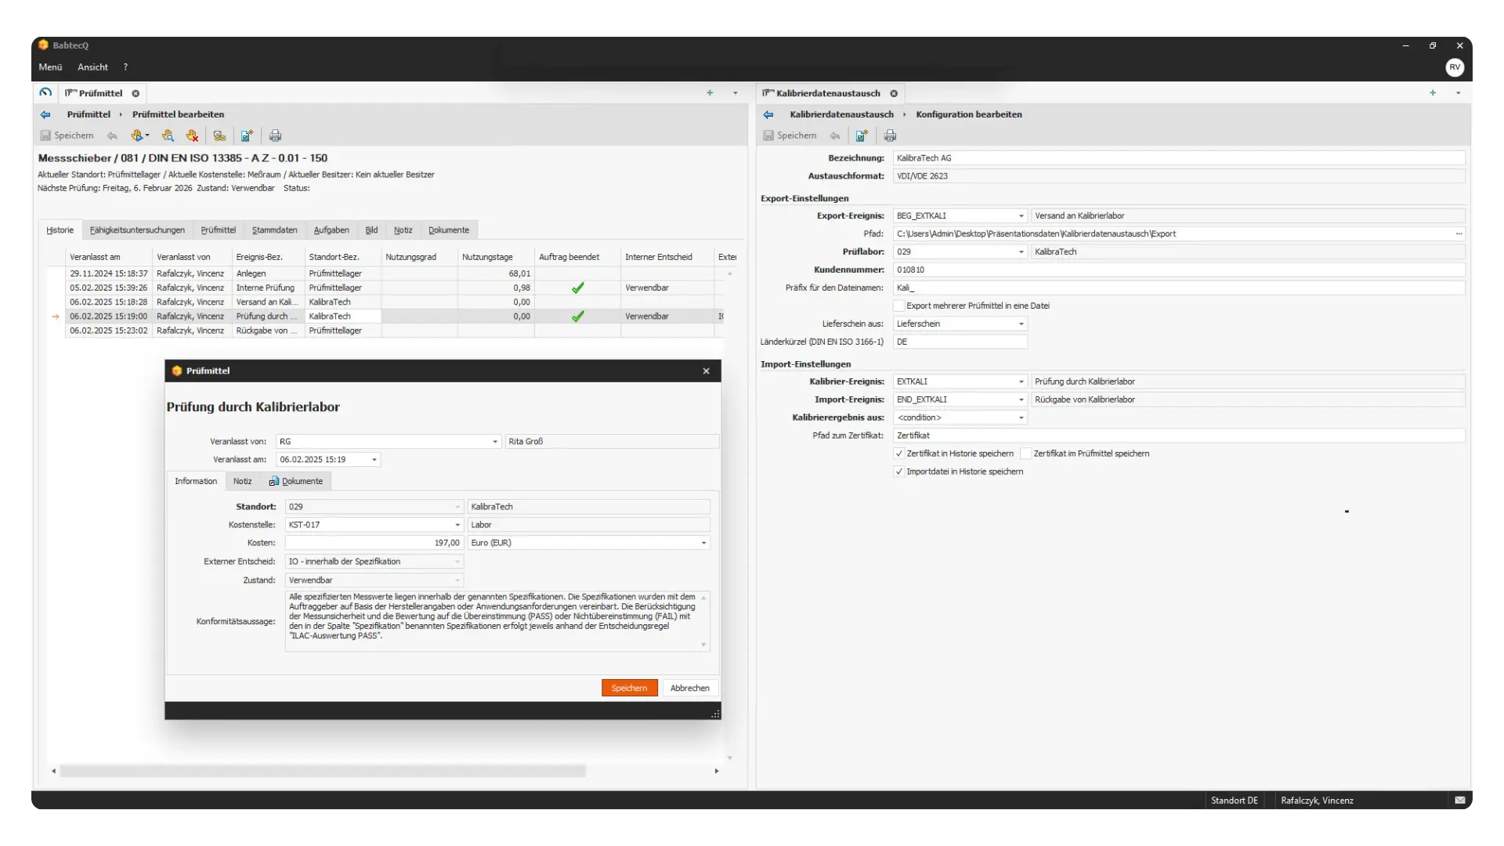The height and width of the screenshot is (846, 1504).
Task: Switch to the Fähigkeitsuntersuchungen tab
Action: 137,230
